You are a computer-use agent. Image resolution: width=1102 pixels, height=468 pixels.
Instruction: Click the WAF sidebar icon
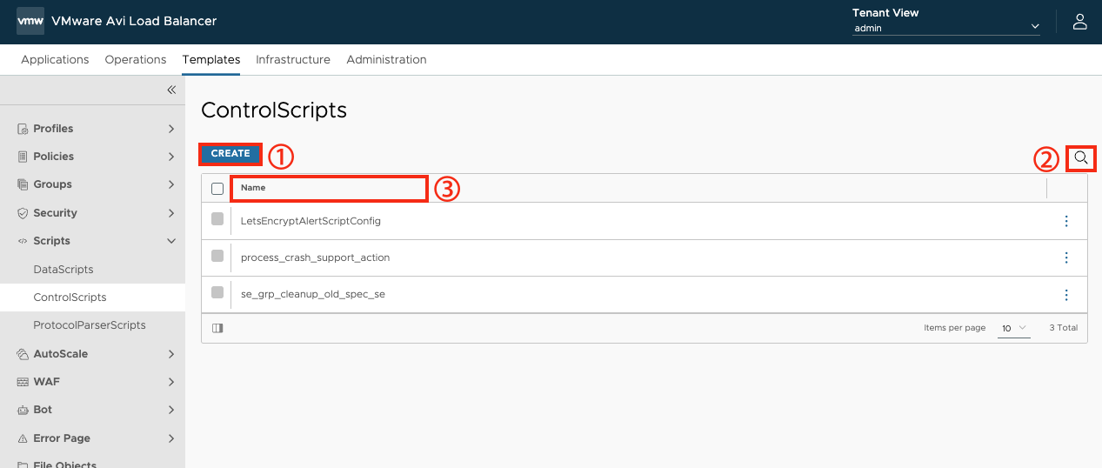[23, 382]
